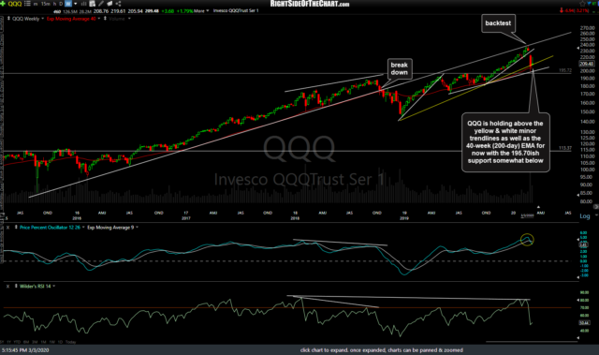Close the Price Percent Oscillator panel
The width and height of the screenshot is (599, 355).
(x=7, y=227)
